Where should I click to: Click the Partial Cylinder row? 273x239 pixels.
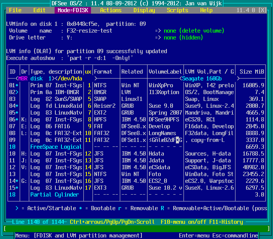(55, 195)
